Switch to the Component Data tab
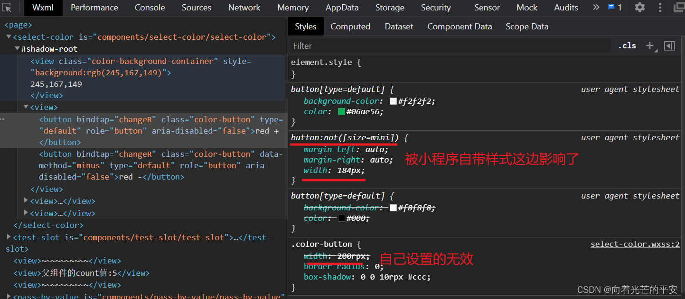Viewport: 685px width, 299px height. [x=460, y=27]
